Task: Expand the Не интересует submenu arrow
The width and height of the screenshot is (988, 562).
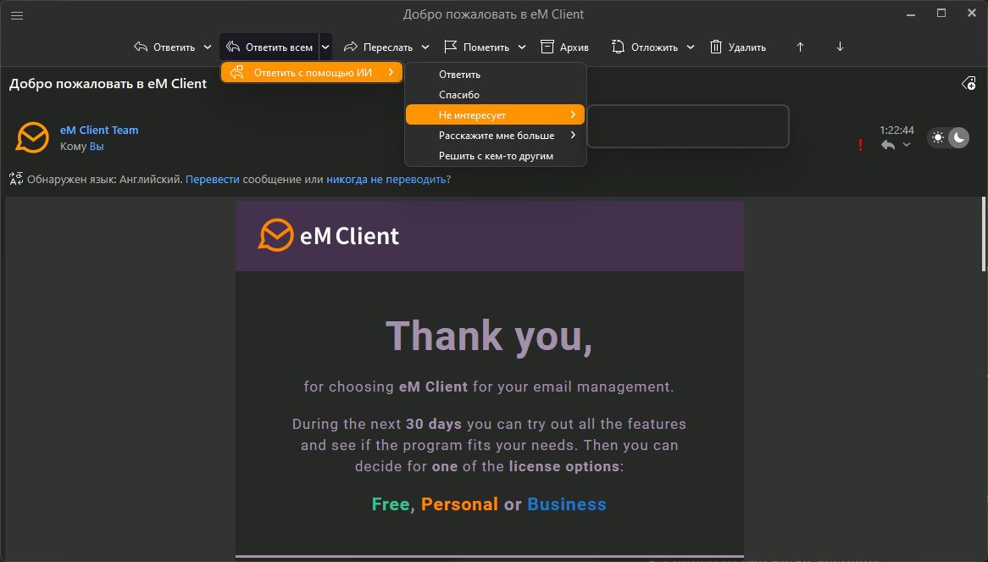Action: 573,114
